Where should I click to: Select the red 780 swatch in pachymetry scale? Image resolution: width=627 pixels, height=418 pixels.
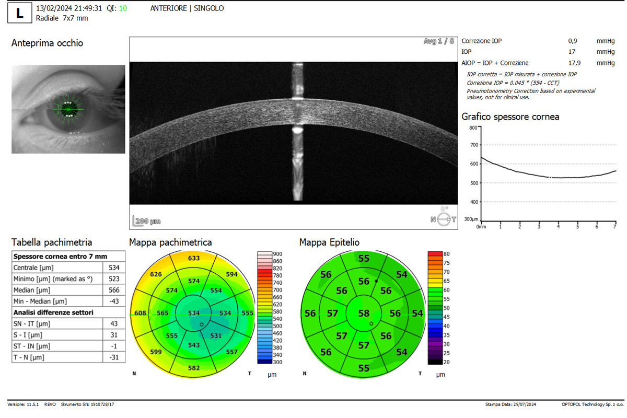tap(264, 275)
